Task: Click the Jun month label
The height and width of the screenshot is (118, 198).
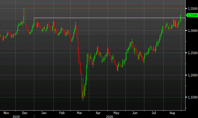Action: click(135, 113)
